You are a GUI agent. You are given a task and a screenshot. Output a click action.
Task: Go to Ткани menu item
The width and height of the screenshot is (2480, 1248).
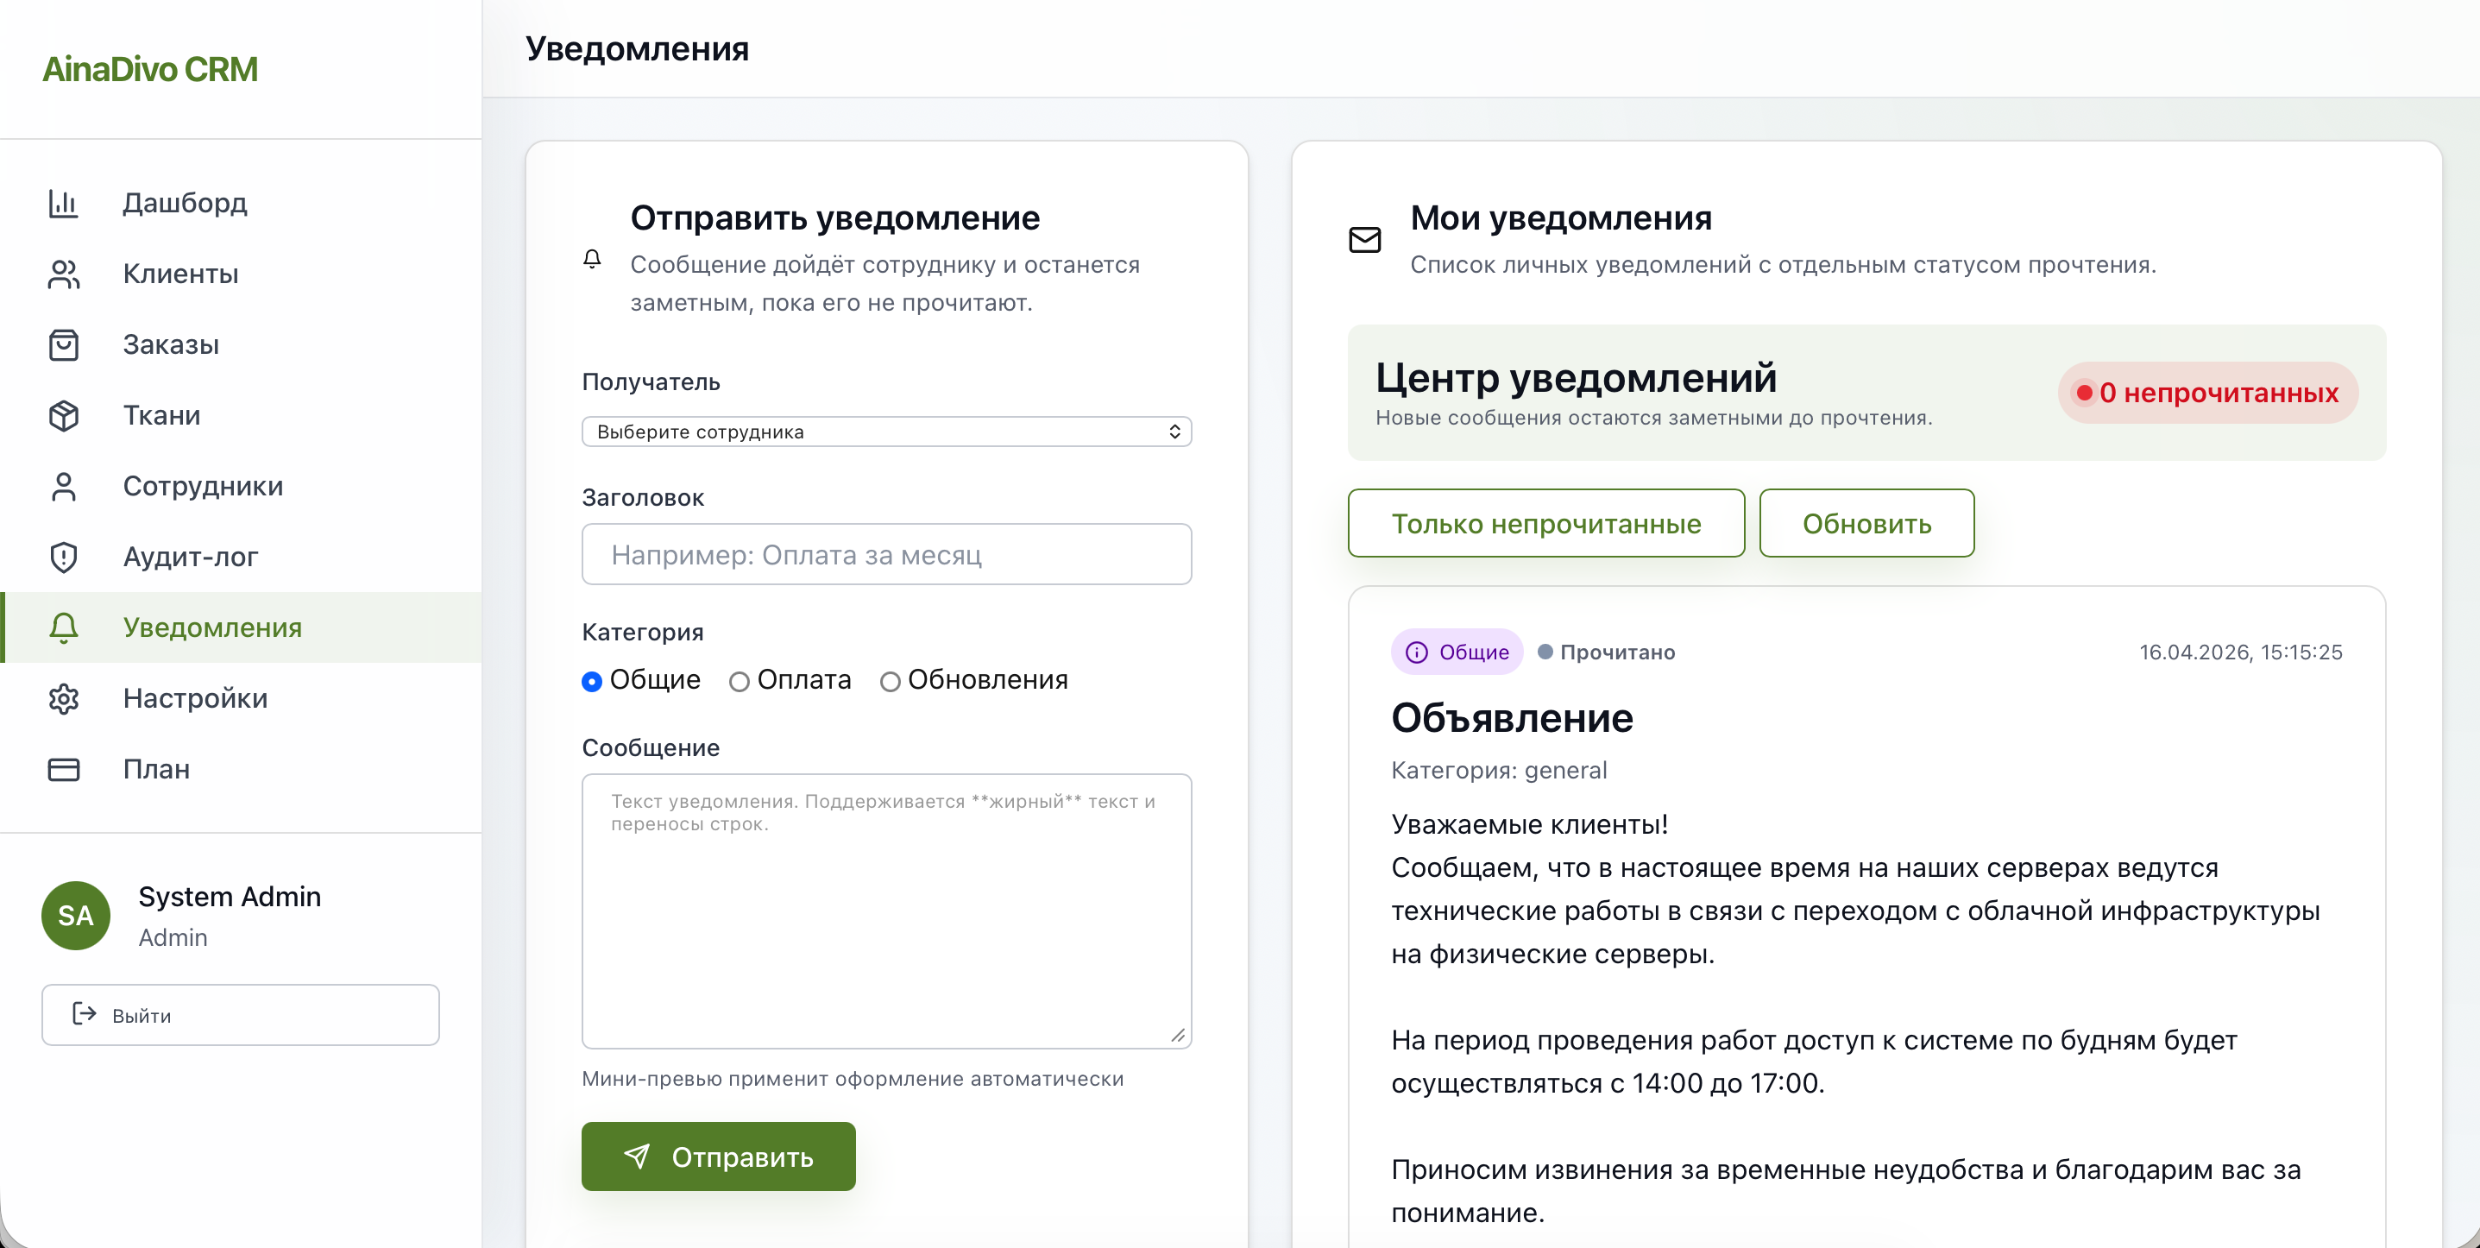tap(241, 416)
